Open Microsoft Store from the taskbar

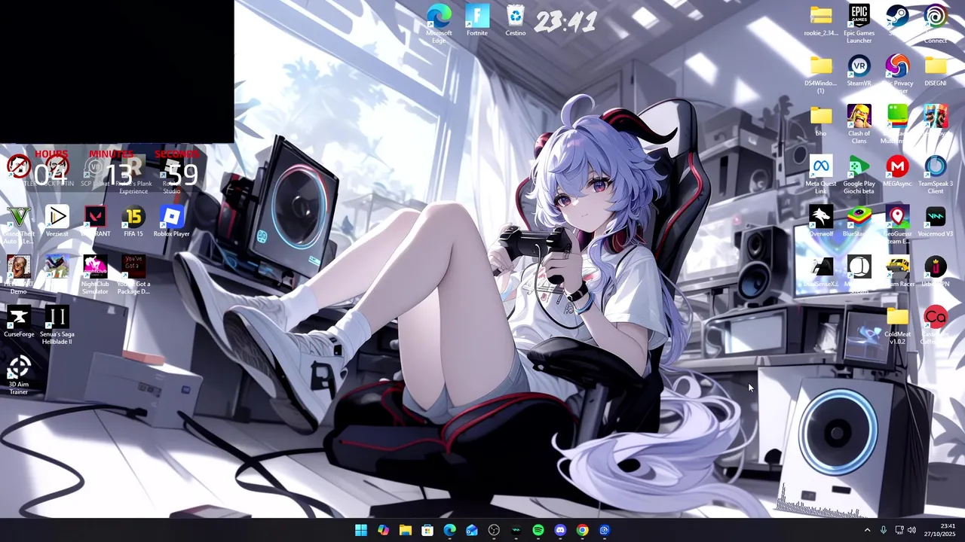tap(427, 530)
